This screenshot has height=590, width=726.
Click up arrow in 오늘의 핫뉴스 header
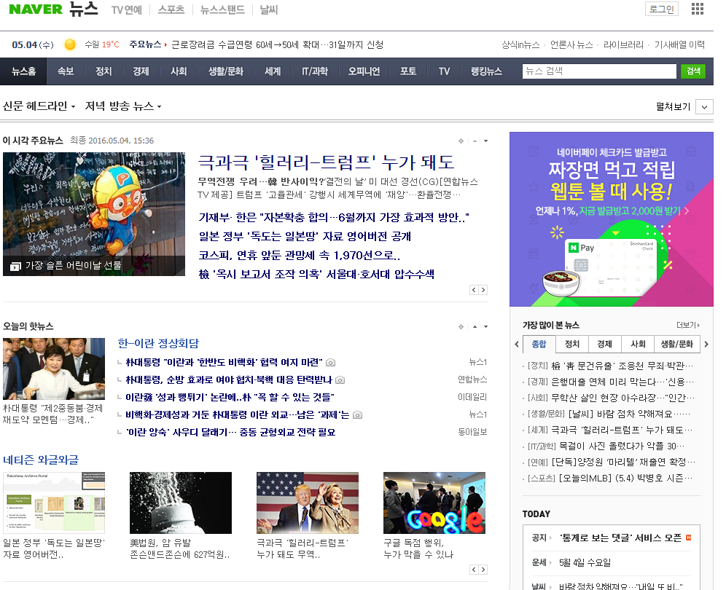pyautogui.click(x=475, y=327)
